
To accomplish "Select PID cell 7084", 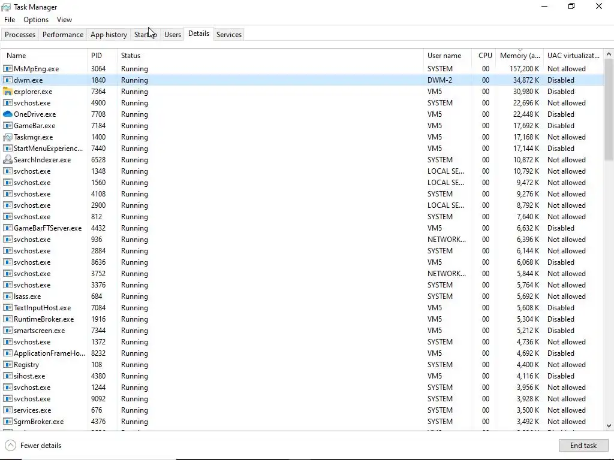I will [x=98, y=308].
